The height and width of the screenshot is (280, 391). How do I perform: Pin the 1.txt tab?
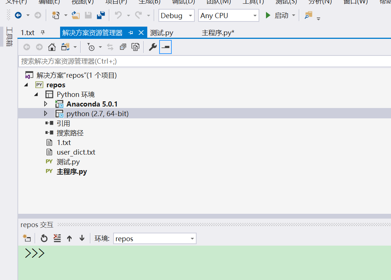pyautogui.click(x=43, y=33)
